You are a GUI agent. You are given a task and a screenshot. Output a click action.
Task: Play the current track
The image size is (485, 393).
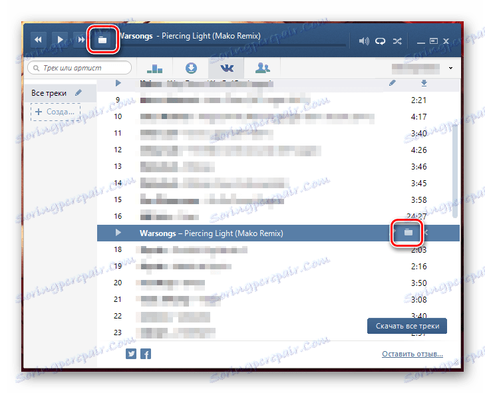(x=60, y=40)
